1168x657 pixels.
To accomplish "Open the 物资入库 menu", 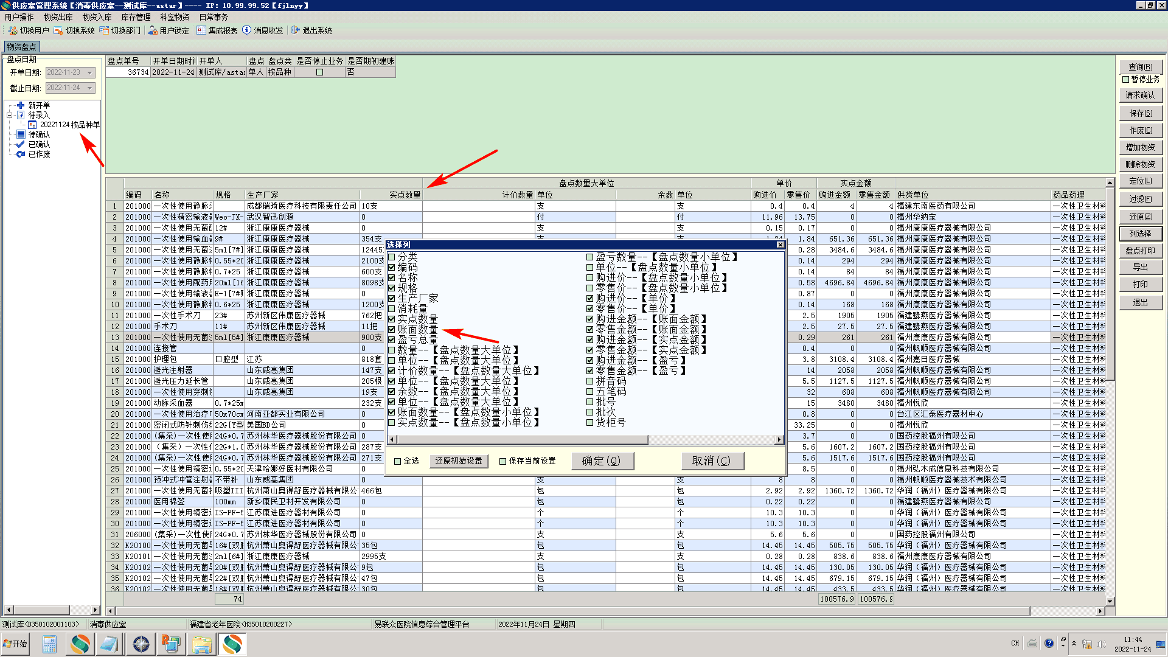I will coord(97,17).
